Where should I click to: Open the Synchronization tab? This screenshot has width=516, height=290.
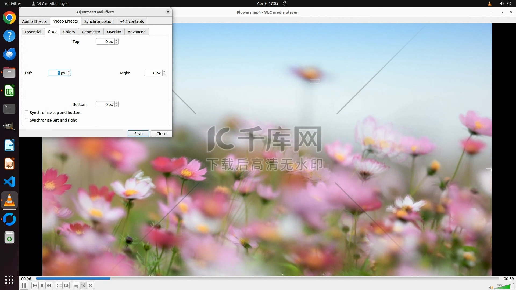click(x=99, y=21)
